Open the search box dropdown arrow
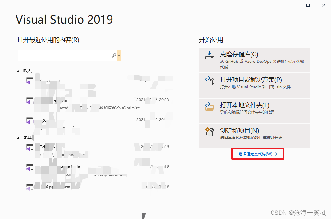Viewport: 331px width, 219px height. coord(119,55)
